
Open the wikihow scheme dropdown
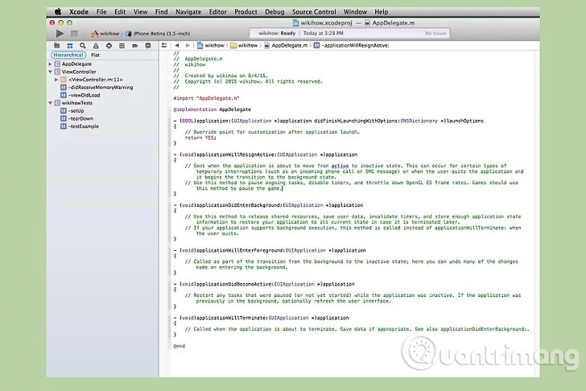105,34
